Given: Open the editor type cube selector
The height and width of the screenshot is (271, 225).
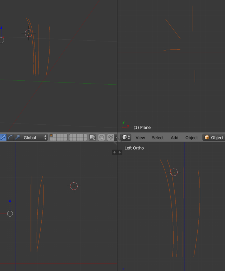Looking at the screenshot, I should coord(126,137).
